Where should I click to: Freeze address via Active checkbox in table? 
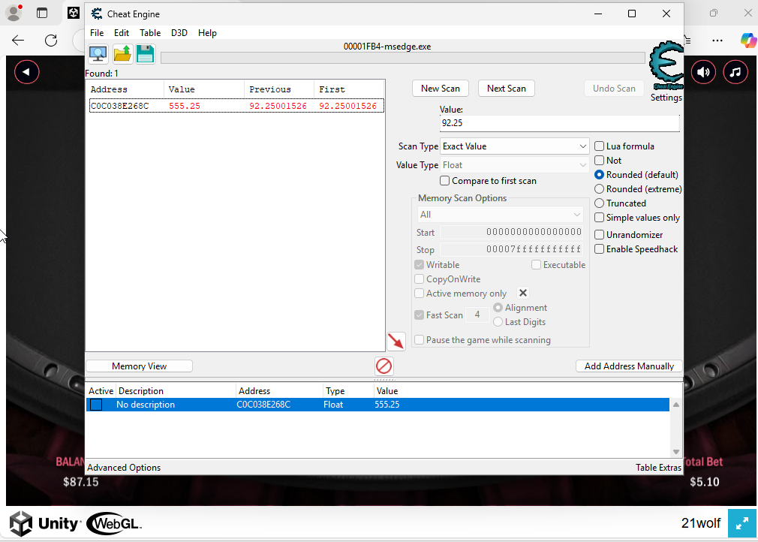(x=96, y=405)
